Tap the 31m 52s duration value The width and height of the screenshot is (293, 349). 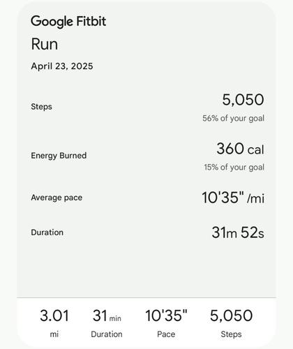coord(238,232)
